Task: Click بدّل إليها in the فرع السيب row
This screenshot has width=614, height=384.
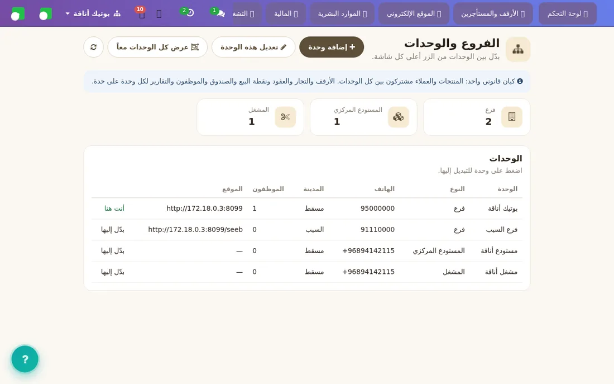Action: pos(113,230)
